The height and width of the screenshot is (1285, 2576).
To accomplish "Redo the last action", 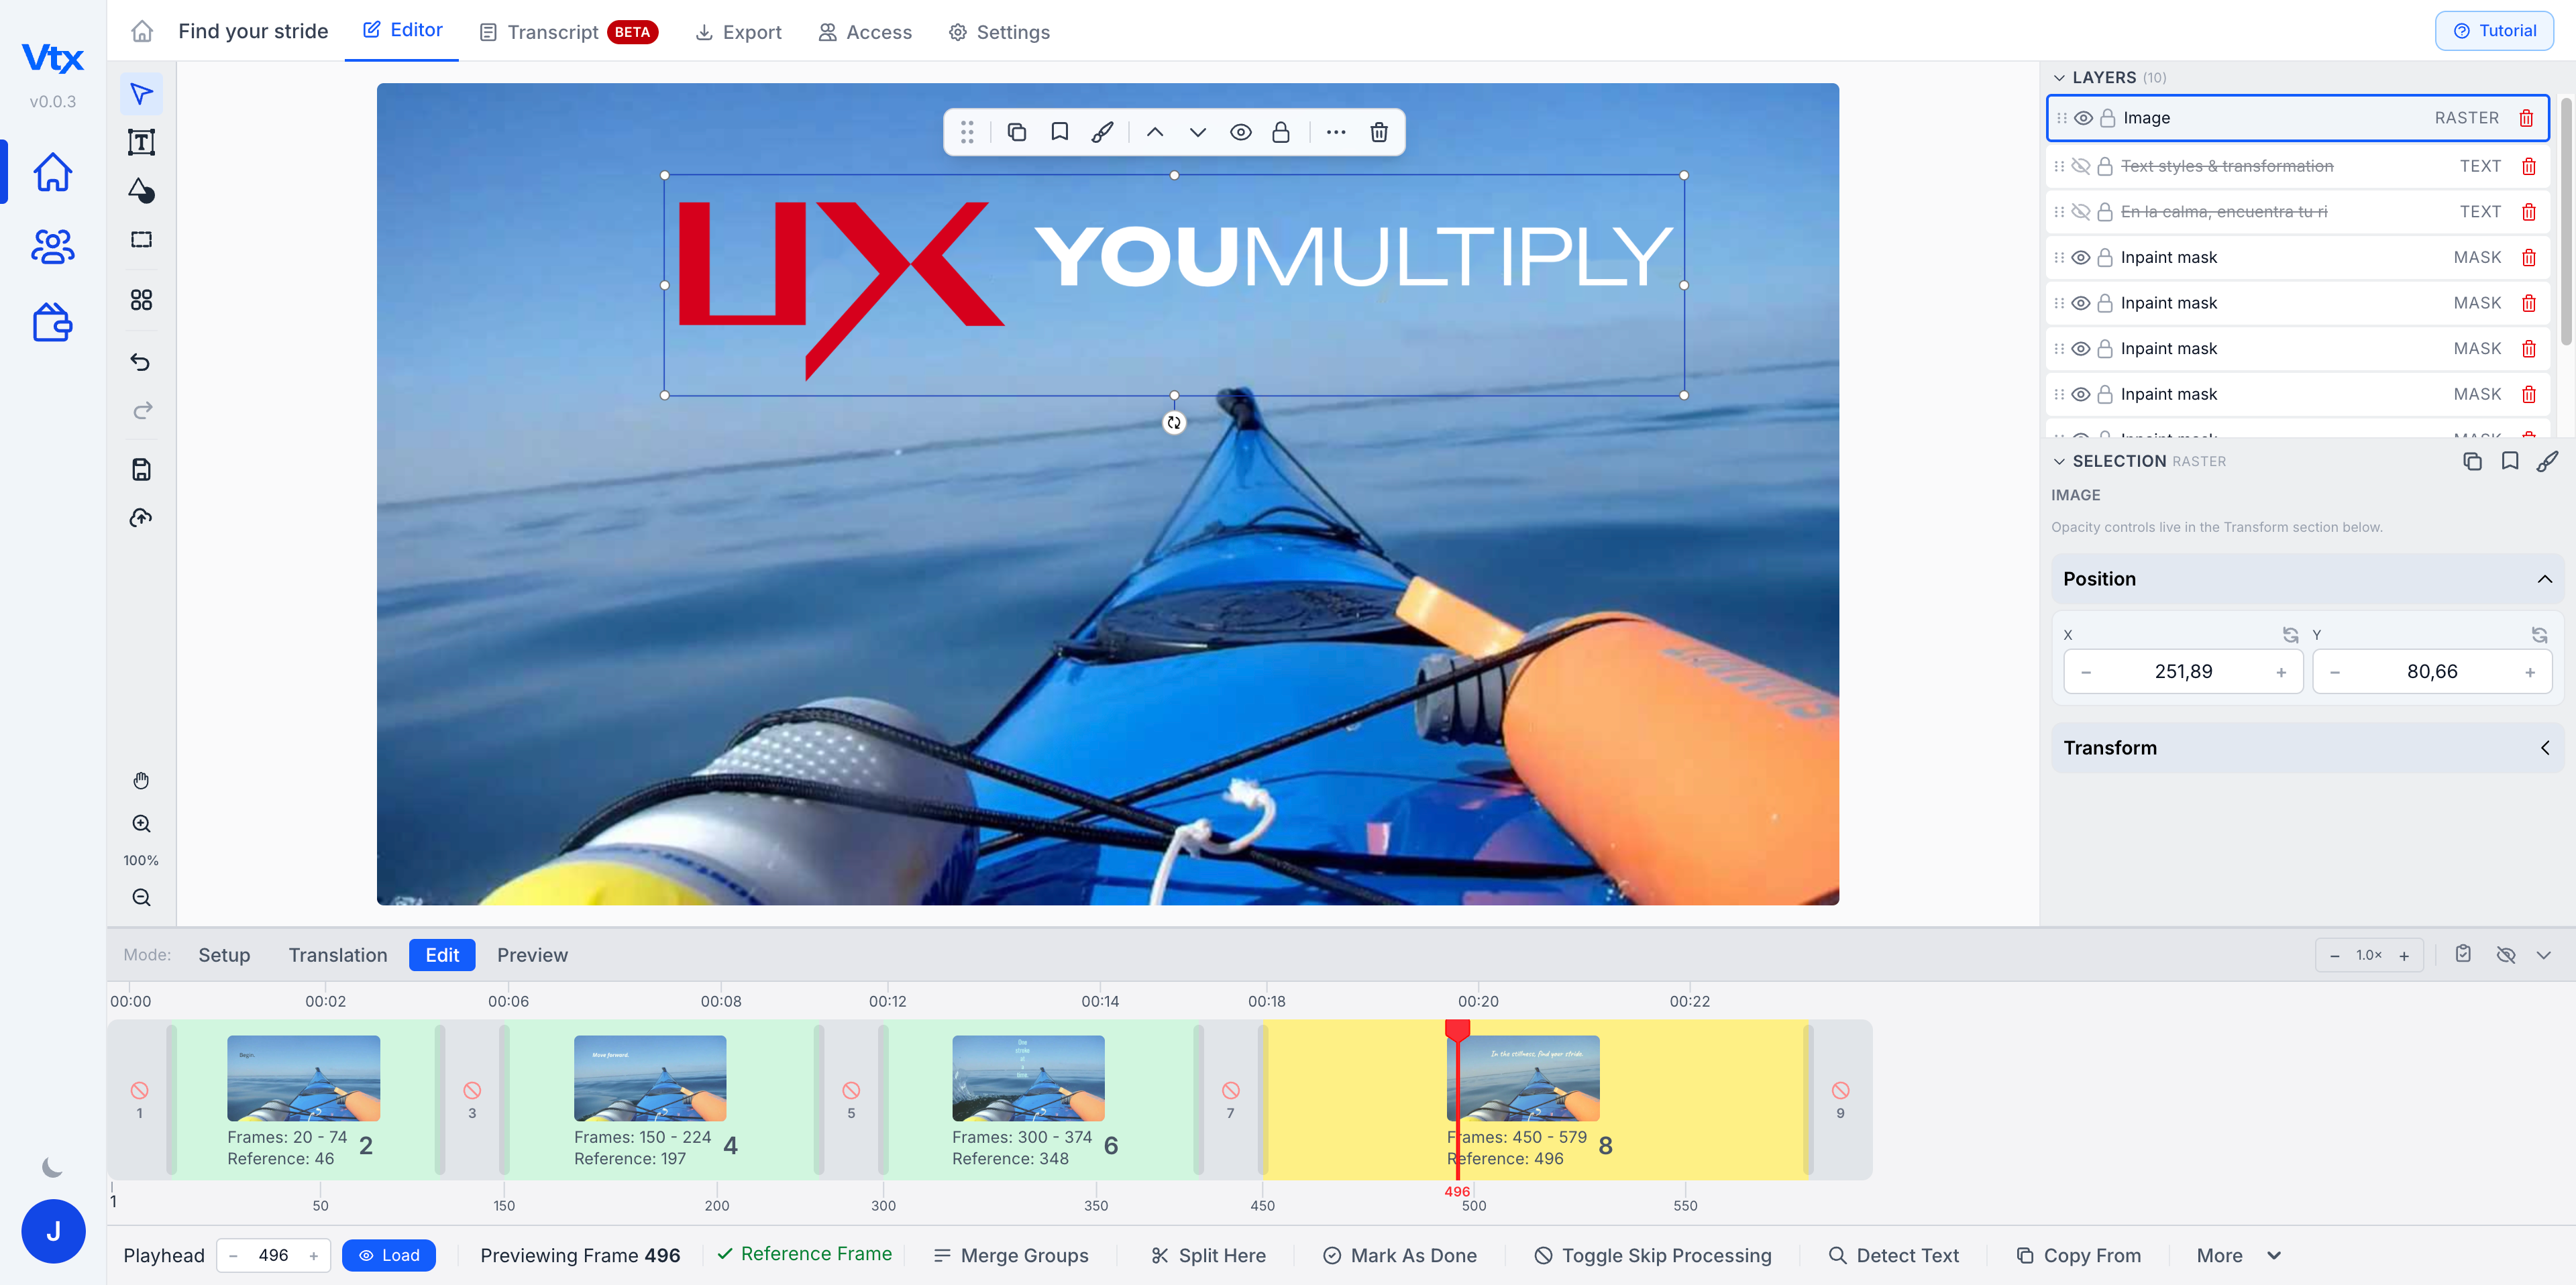I will coord(141,410).
